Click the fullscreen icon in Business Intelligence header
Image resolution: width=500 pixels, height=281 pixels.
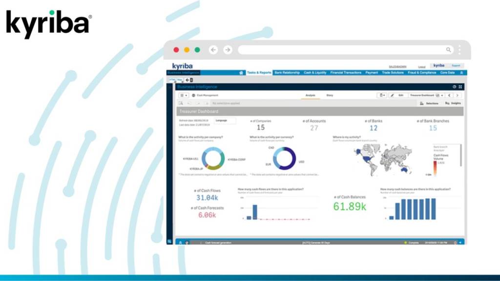460,86
